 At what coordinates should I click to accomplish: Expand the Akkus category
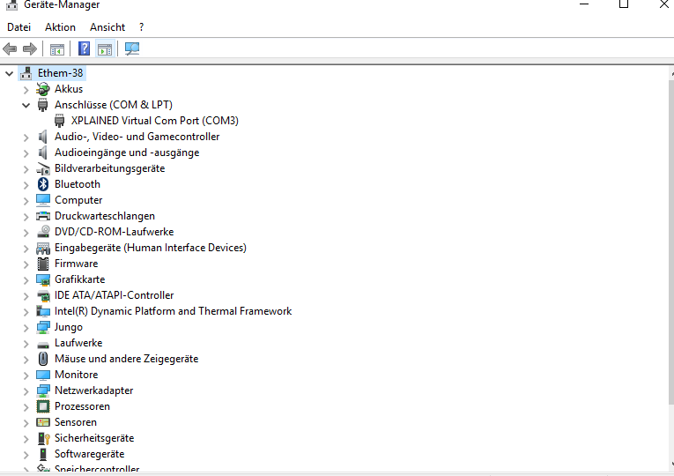(x=26, y=89)
